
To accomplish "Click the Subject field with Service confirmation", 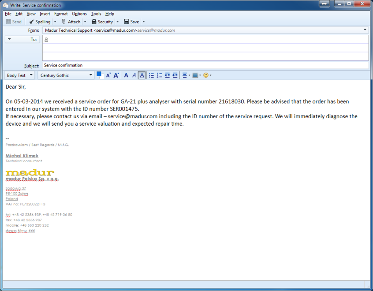I will [205, 65].
